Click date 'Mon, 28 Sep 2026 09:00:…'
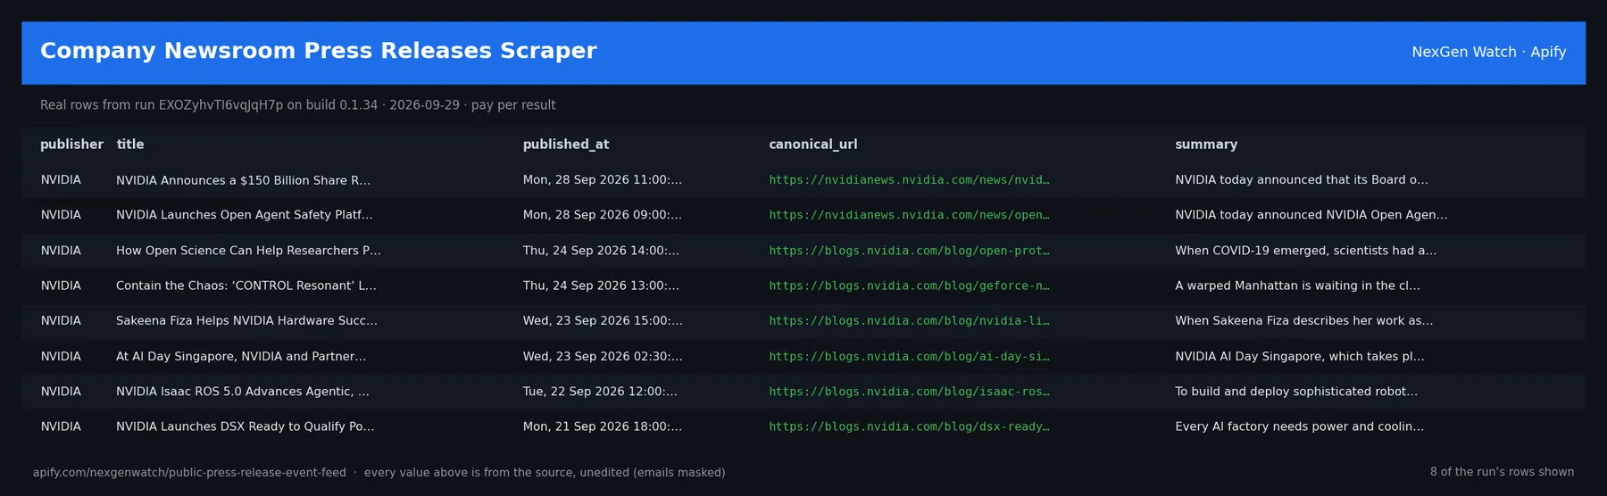 click(603, 215)
